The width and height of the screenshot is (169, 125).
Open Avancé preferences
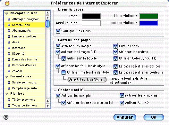point(25,71)
